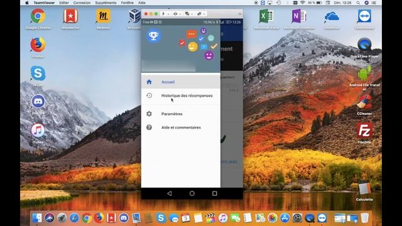The image size is (402, 226).
Task: Tap the Android recent apps square button
Action: coord(215,193)
